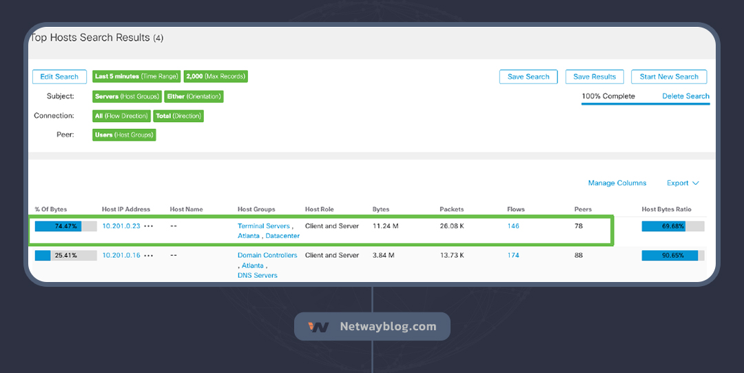
Task: Click the Delete Search link
Action: 685,97
